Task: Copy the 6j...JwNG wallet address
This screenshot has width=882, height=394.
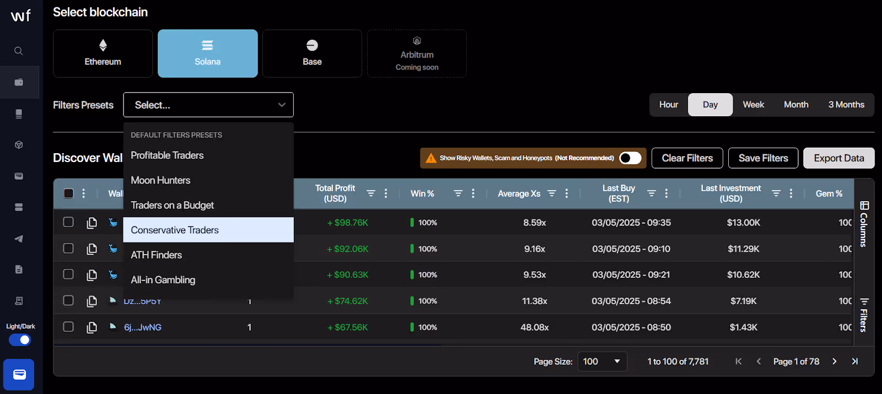Action: (92, 328)
